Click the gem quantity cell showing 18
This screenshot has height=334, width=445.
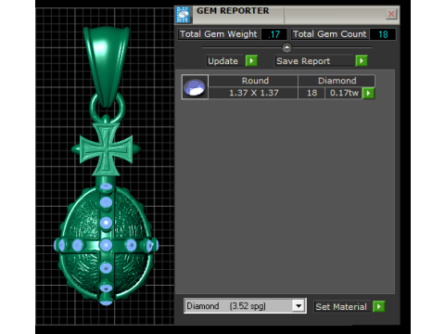point(311,93)
